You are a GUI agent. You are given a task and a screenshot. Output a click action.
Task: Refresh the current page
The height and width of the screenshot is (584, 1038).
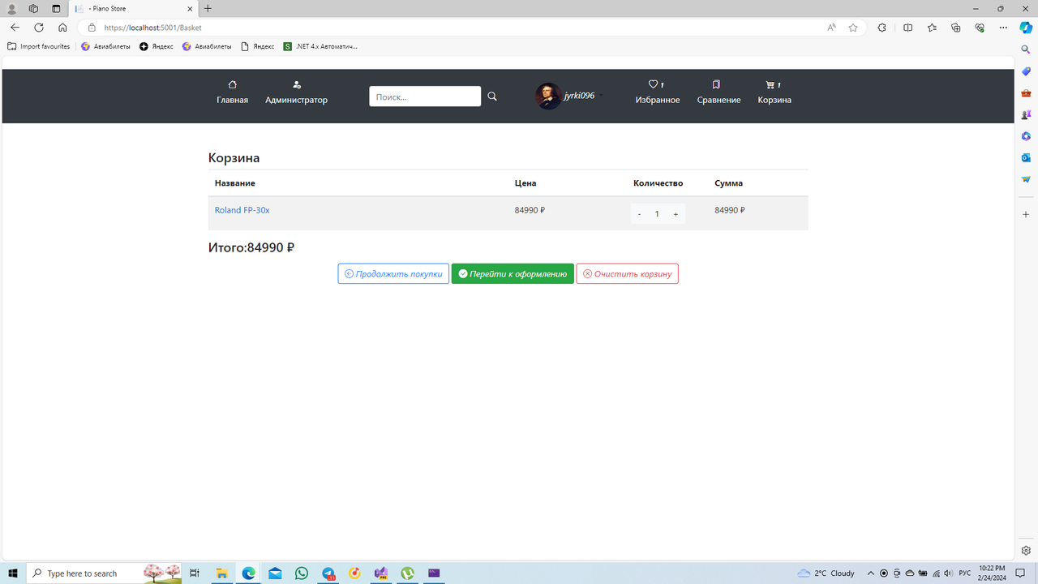(38, 28)
